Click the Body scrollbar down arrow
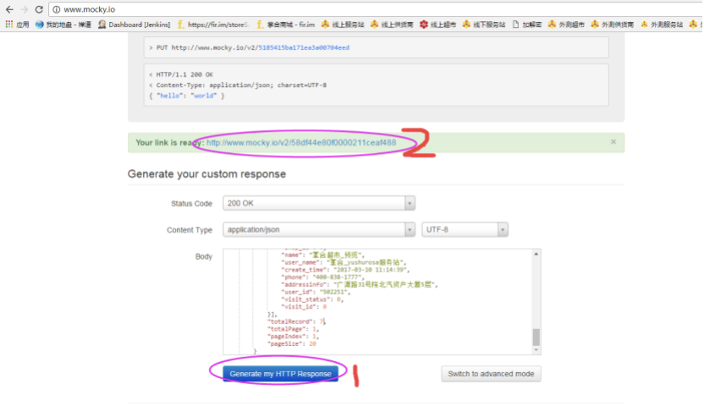704x406 pixels. [536, 350]
